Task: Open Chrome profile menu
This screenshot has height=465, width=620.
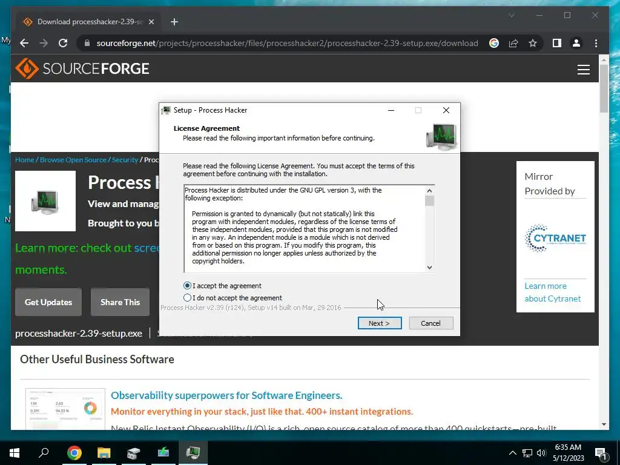Action: point(576,43)
